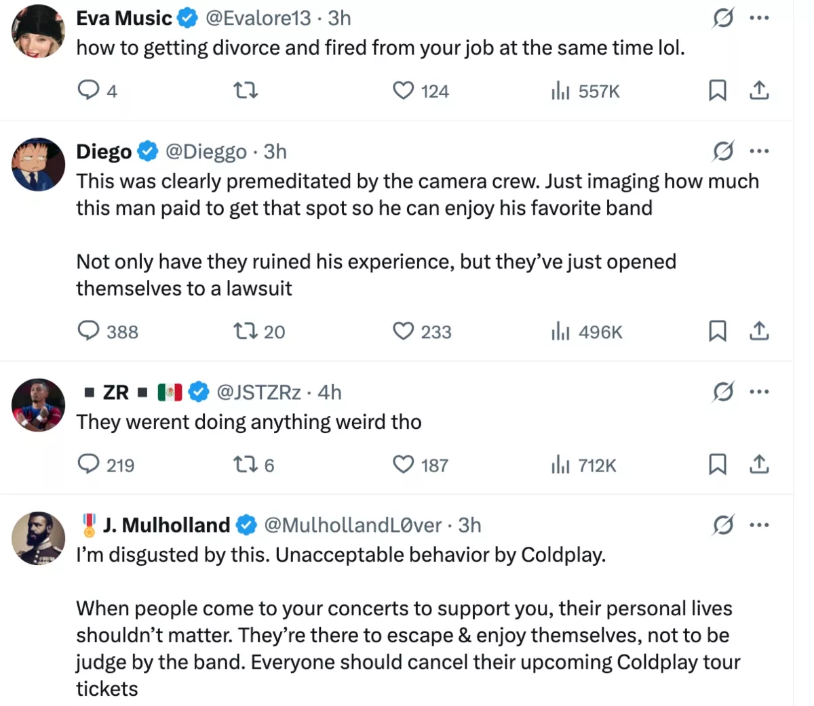Viewport: 814px width, 706px height.
Task: View 388 replies on Diego's tweet
Action: [x=89, y=331]
